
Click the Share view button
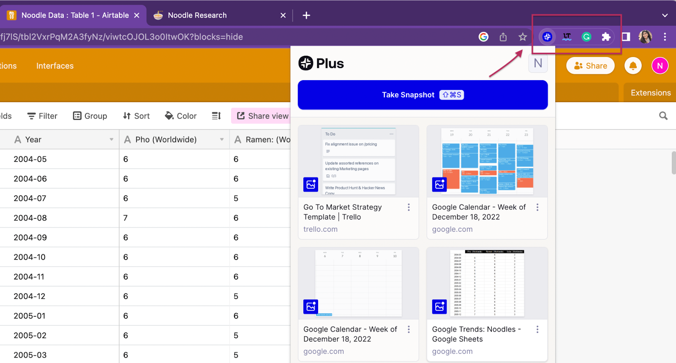click(x=262, y=116)
